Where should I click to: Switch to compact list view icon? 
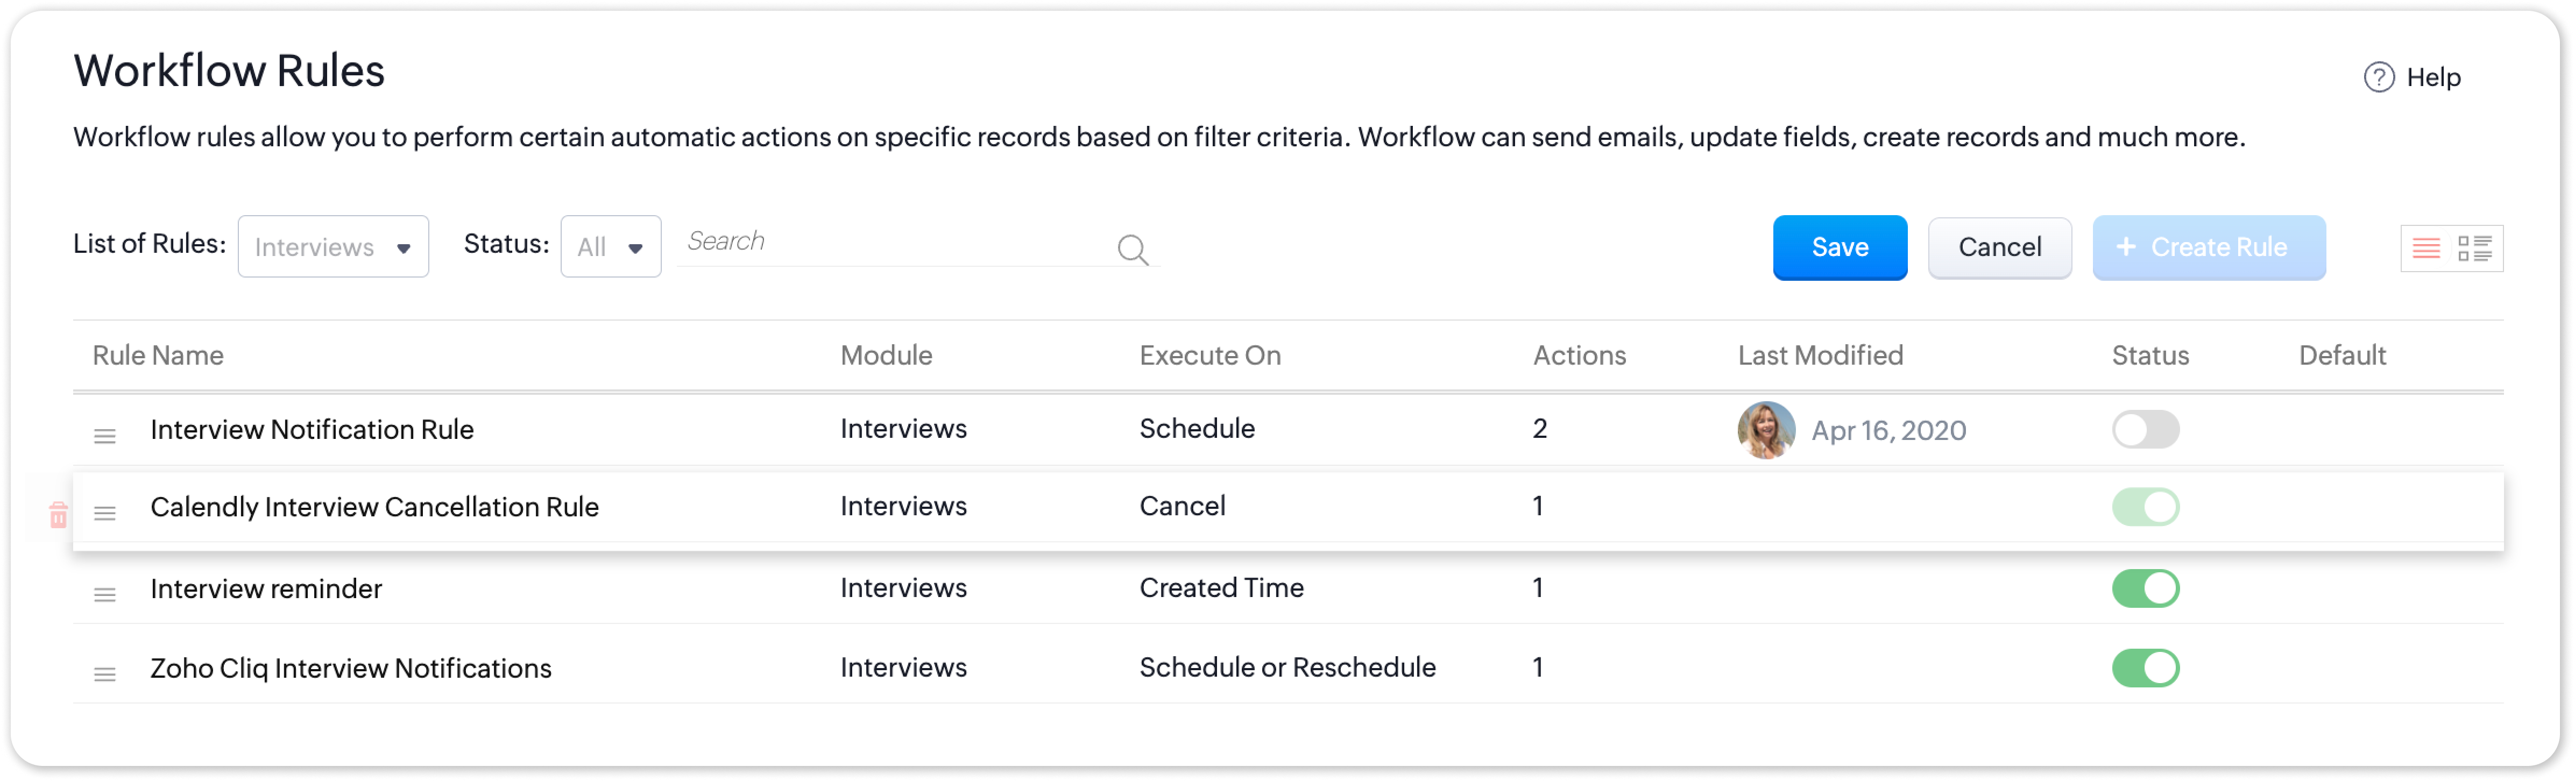click(2426, 248)
